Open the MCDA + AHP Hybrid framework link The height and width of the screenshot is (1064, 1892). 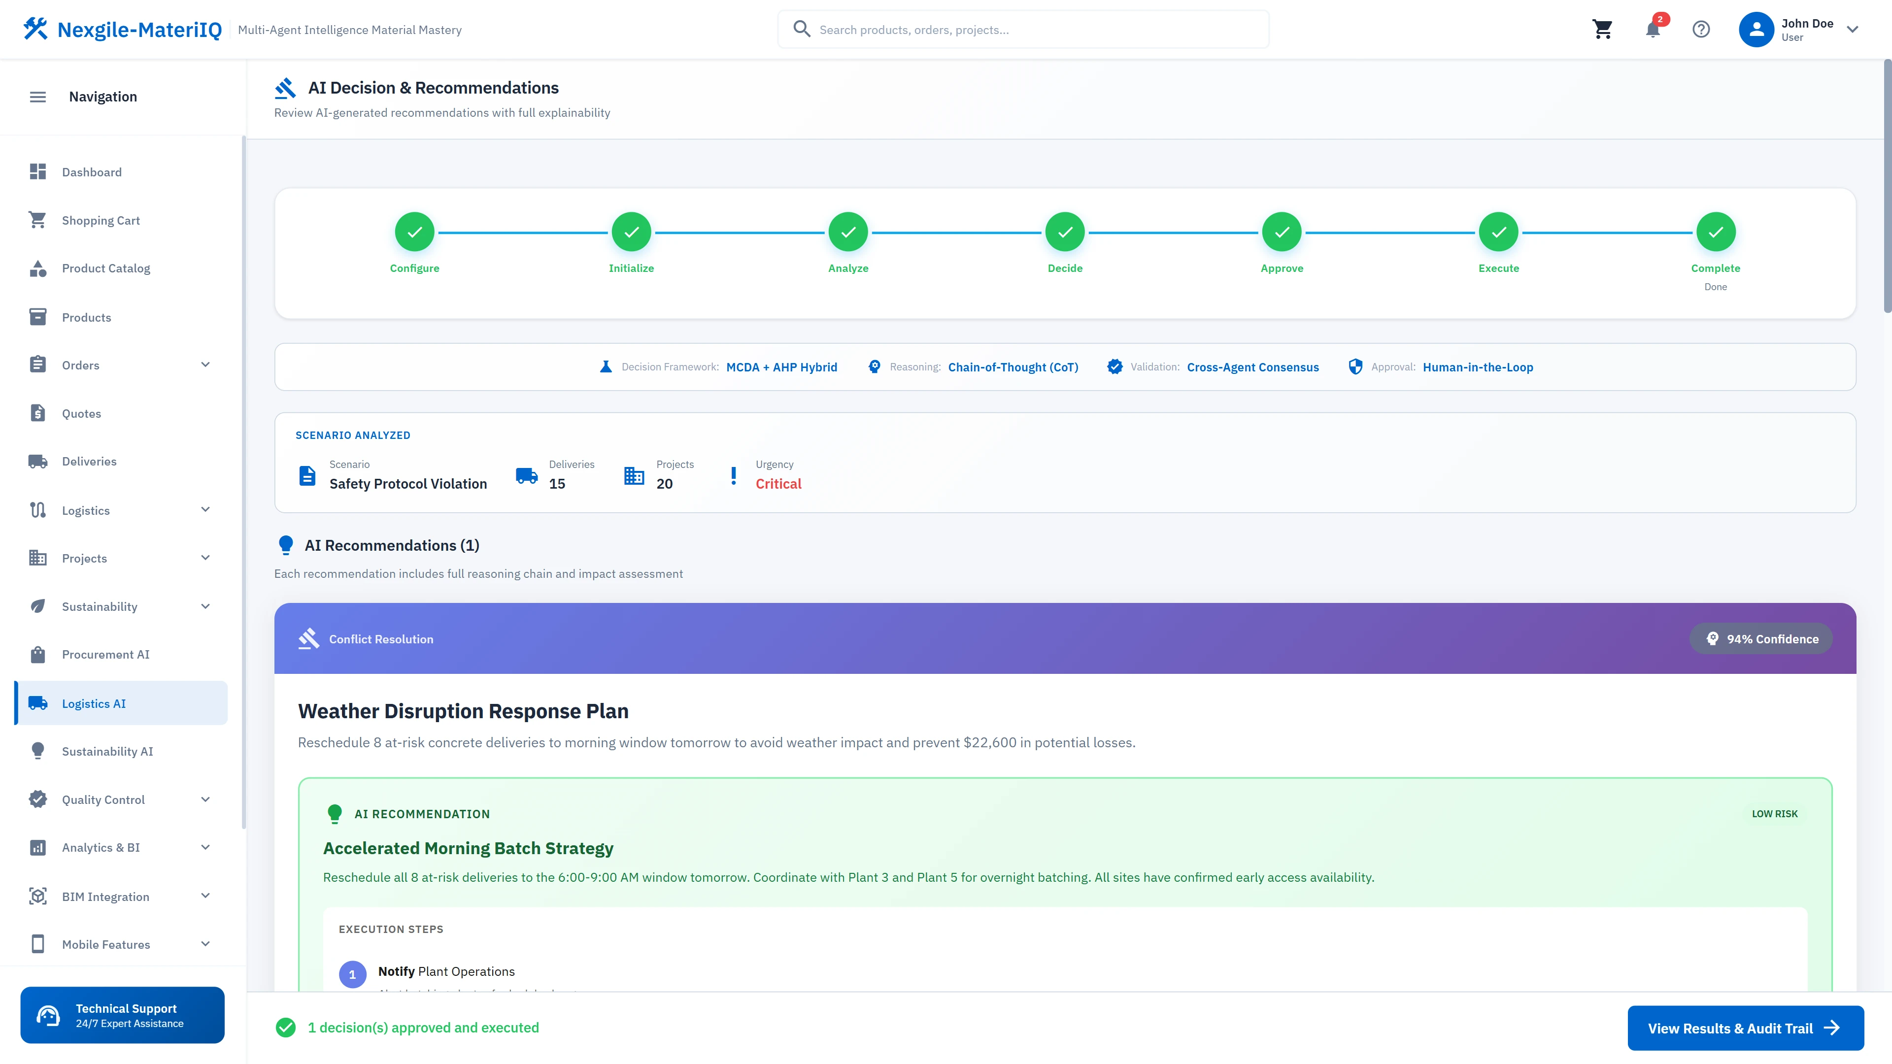pyautogui.click(x=781, y=367)
